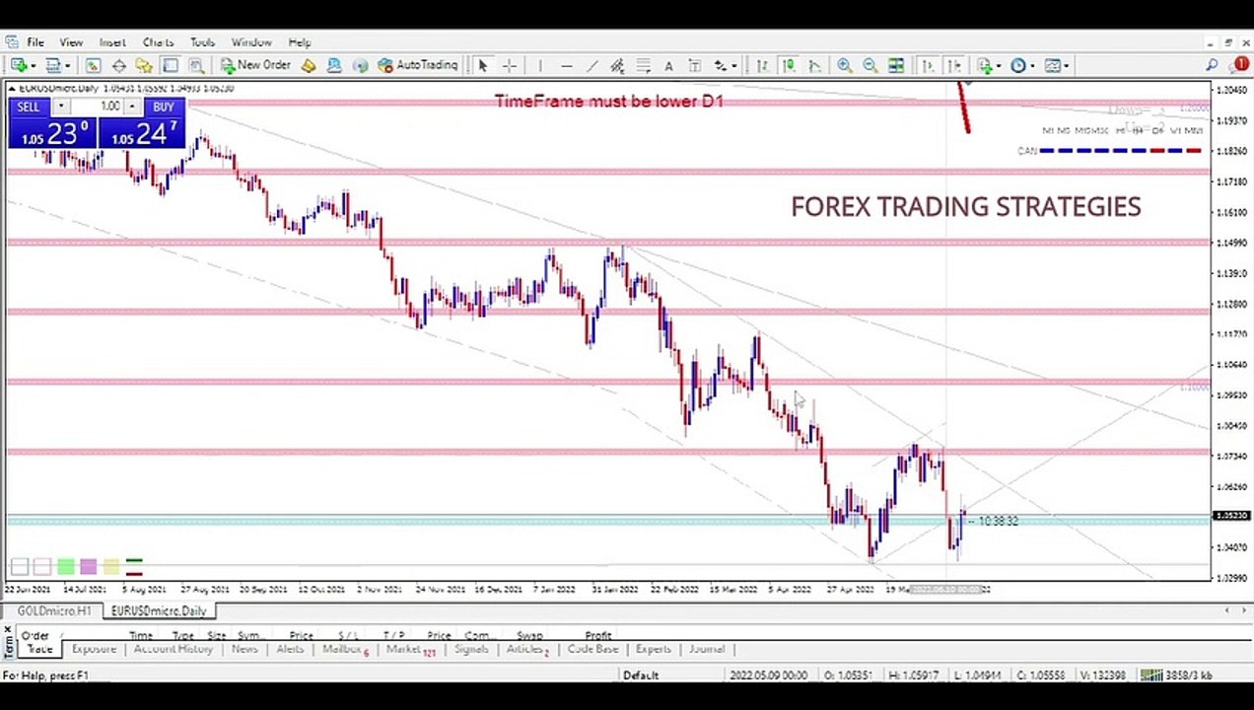Screen dimensions: 1254x710
Task: Toggle chart shift
Action: [x=954, y=65]
